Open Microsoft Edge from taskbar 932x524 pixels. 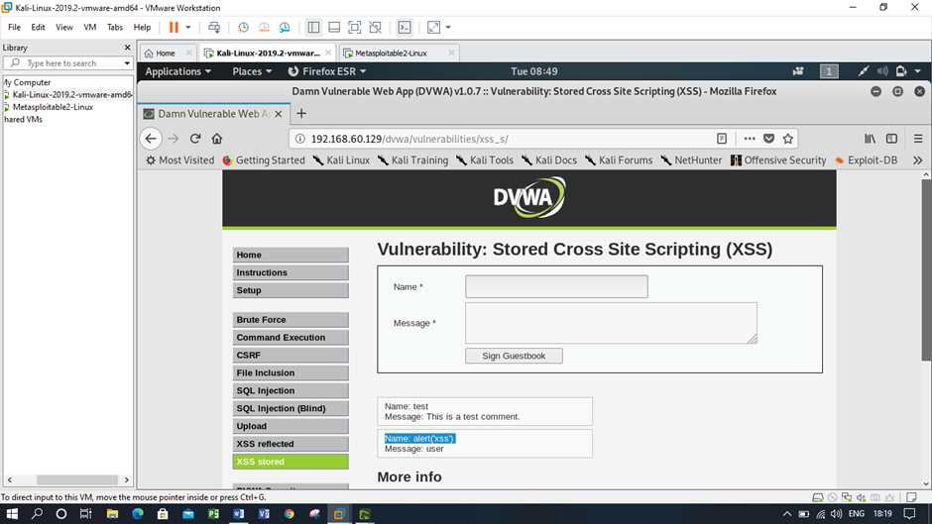point(137,514)
